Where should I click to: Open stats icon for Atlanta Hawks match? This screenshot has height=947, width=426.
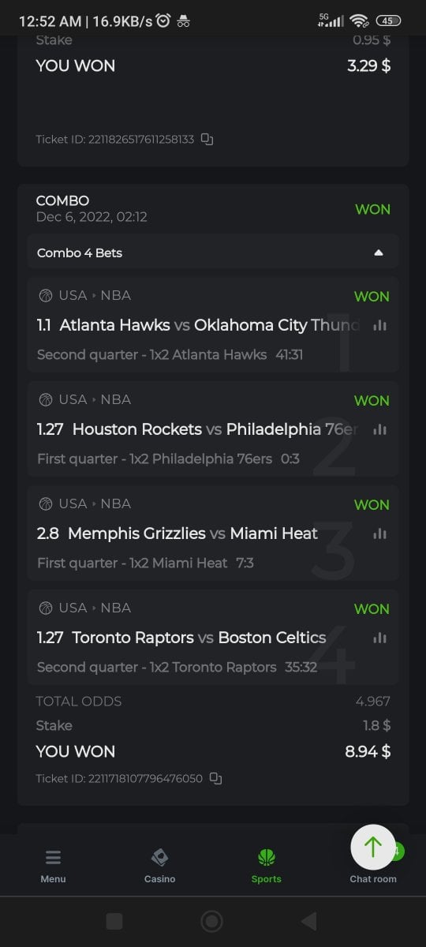click(379, 325)
